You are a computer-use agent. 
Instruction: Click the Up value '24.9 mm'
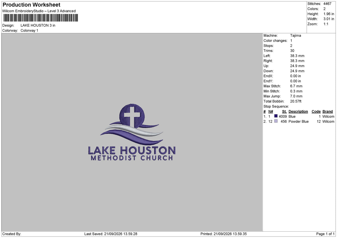tap(297, 66)
